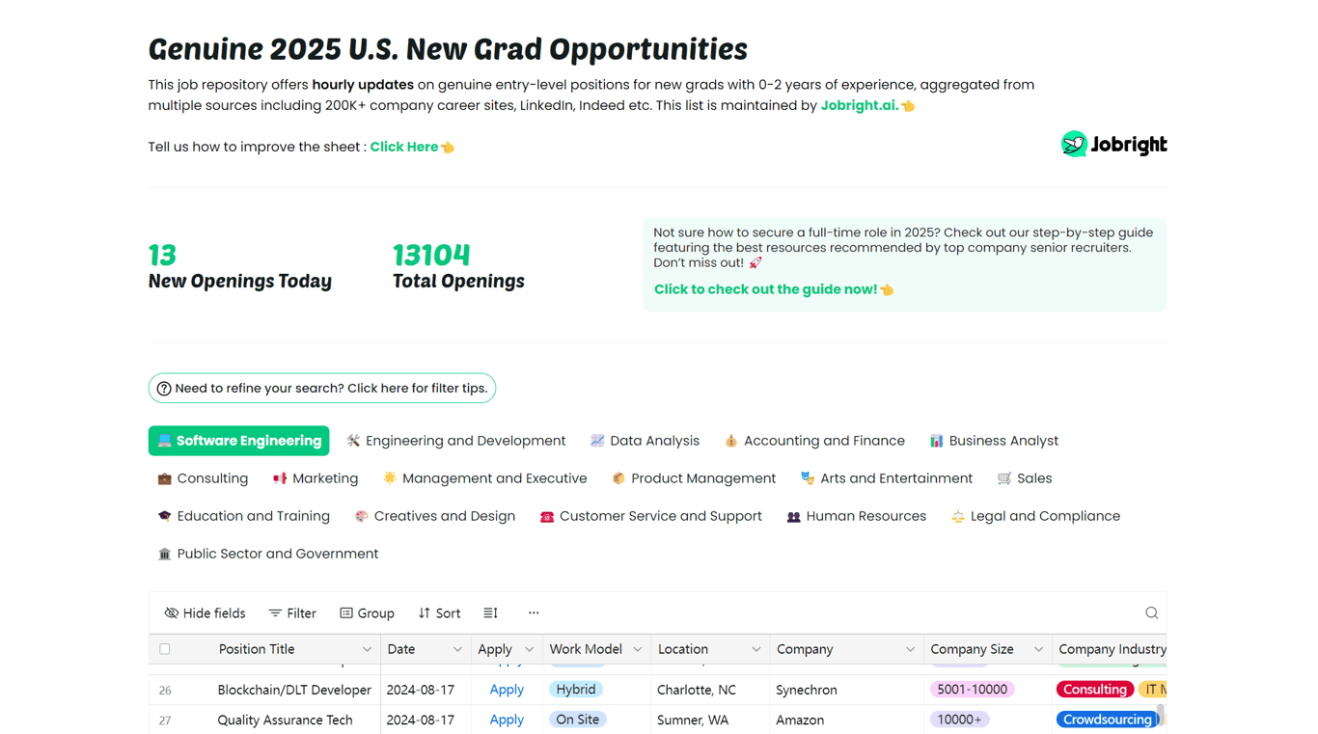Select the Marketing category tab
This screenshot has width=1318, height=734.
(316, 477)
